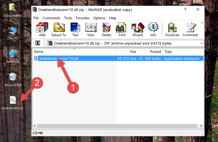Click the key password icon in status bar
Viewport: 218px width, 142px height.
[x=40, y=133]
